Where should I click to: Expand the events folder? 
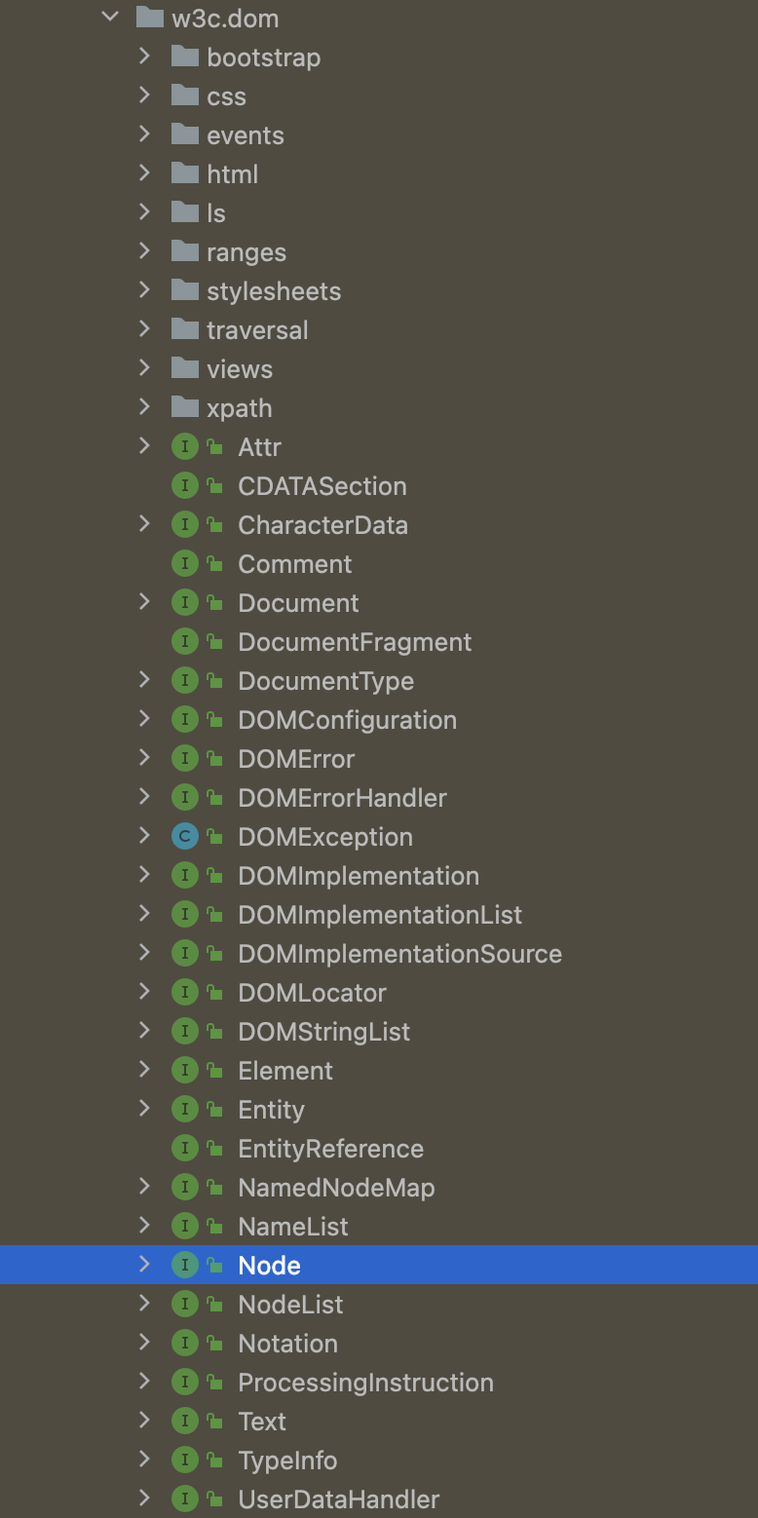tap(145, 134)
